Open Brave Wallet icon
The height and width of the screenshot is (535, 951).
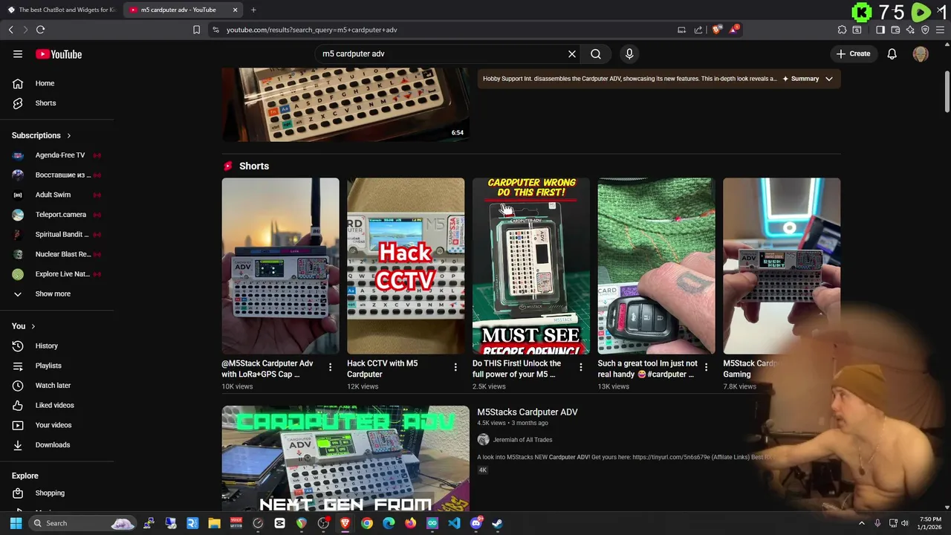coord(895,30)
